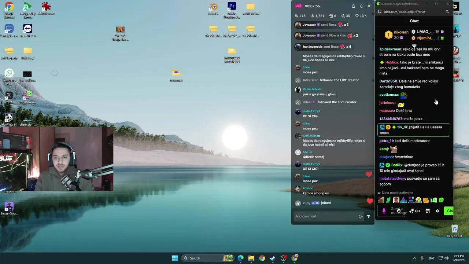
Task: Open Better-Crew desktop shortcut
Action: pyautogui.click(x=9, y=208)
